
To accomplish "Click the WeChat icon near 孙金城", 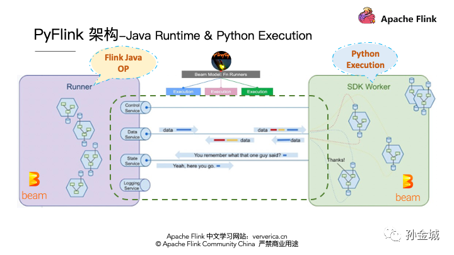I will click(393, 234).
